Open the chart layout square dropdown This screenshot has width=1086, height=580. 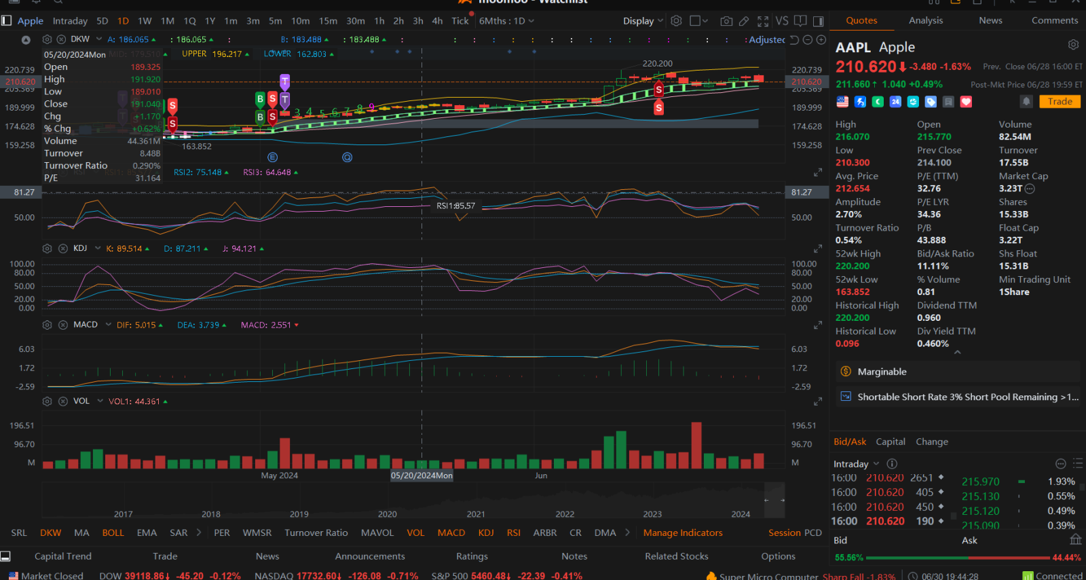click(x=699, y=21)
